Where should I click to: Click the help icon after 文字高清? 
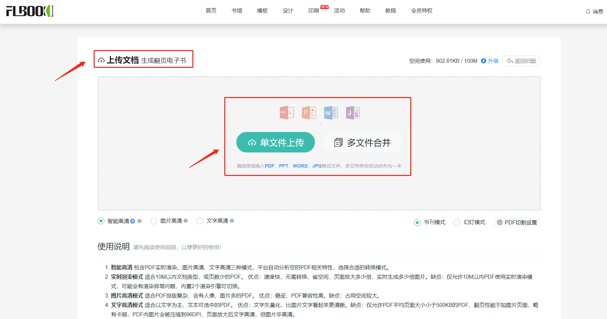232,221
